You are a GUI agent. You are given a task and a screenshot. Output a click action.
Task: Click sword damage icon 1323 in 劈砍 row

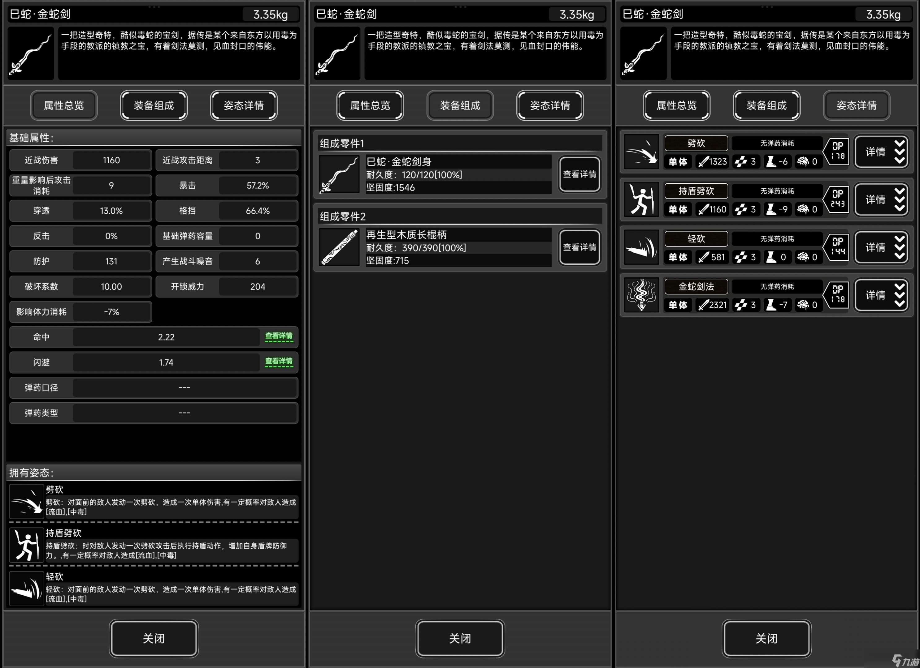pyautogui.click(x=703, y=162)
